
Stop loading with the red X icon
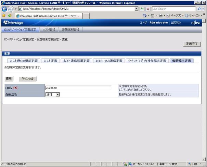coord(148,9)
